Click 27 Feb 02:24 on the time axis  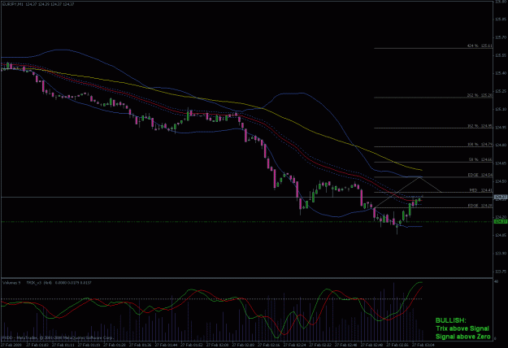294,345
